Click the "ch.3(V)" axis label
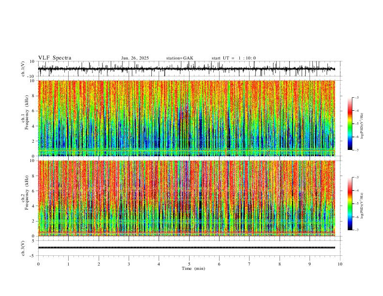The height and width of the screenshot is (296, 383). point(23,248)
